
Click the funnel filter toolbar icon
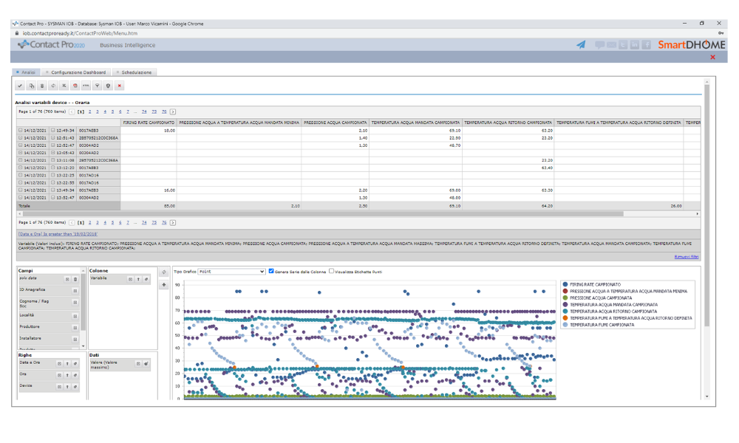pos(97,86)
